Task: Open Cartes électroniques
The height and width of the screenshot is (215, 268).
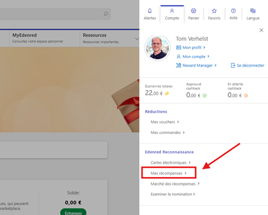Action: pos(169,163)
